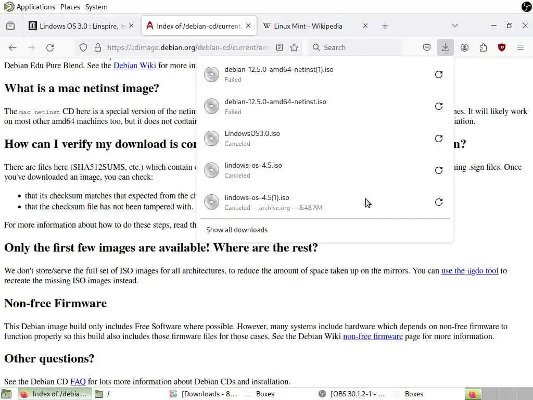The width and height of the screenshot is (533, 400).
Task: Click the disc icon for debian-12.5.0-amd64-netinst(1).iso
Action: pos(211,74)
